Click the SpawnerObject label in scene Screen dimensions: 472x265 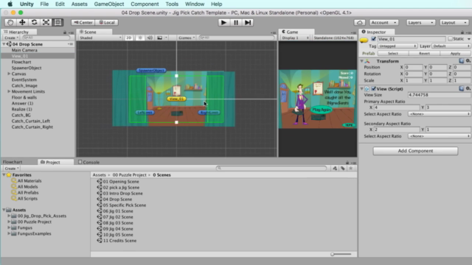(x=151, y=71)
